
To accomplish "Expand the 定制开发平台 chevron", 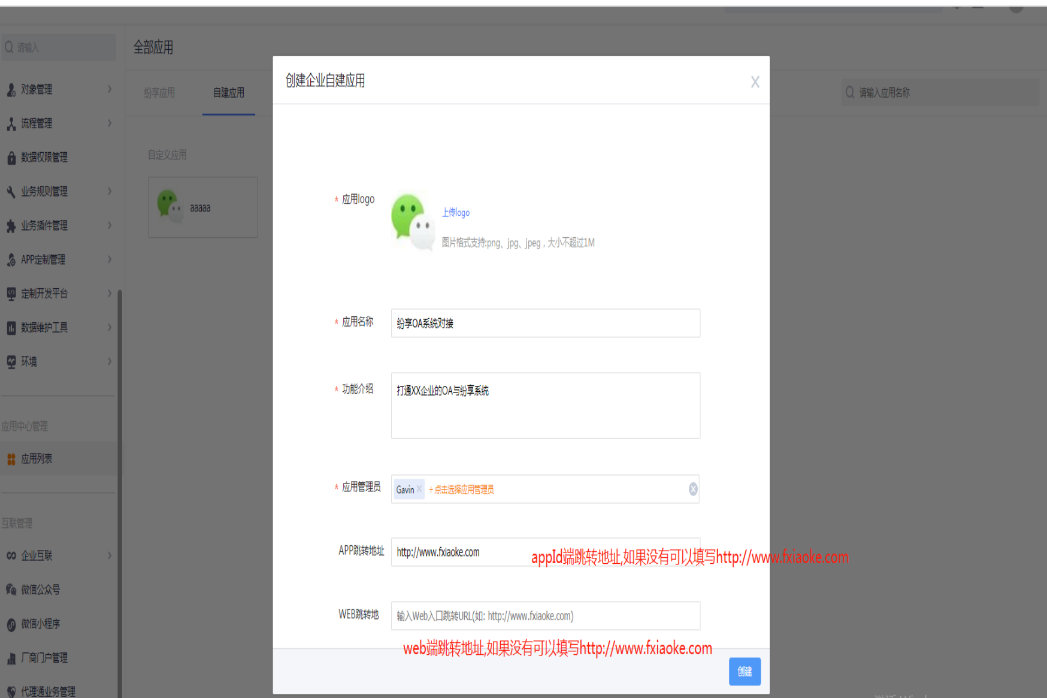I will (110, 294).
